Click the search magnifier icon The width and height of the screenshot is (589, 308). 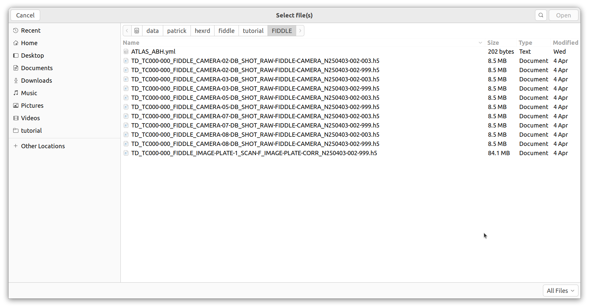tap(541, 15)
